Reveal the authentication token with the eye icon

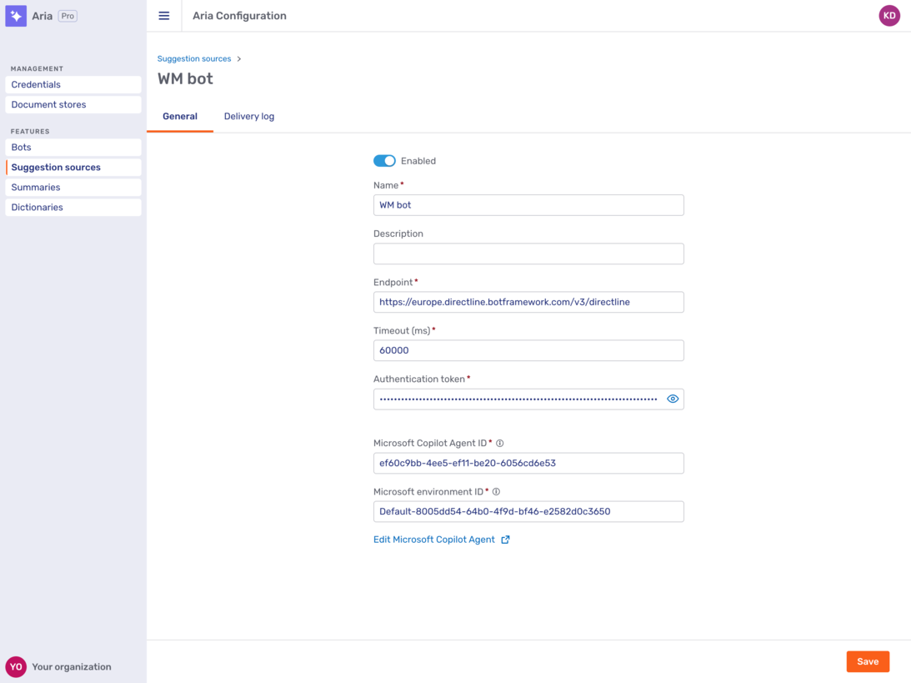click(x=673, y=399)
